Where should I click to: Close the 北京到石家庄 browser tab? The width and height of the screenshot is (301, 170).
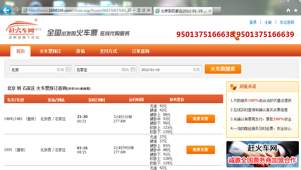210,11
